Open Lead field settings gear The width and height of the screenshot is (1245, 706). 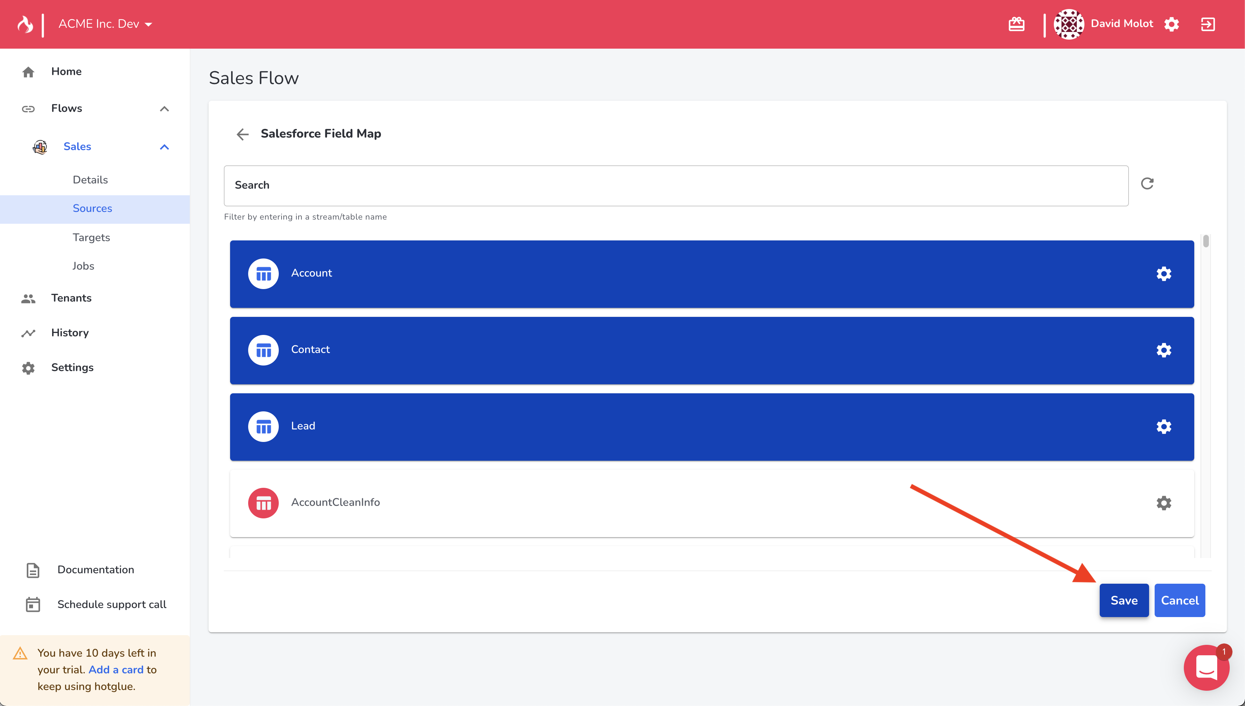point(1164,427)
